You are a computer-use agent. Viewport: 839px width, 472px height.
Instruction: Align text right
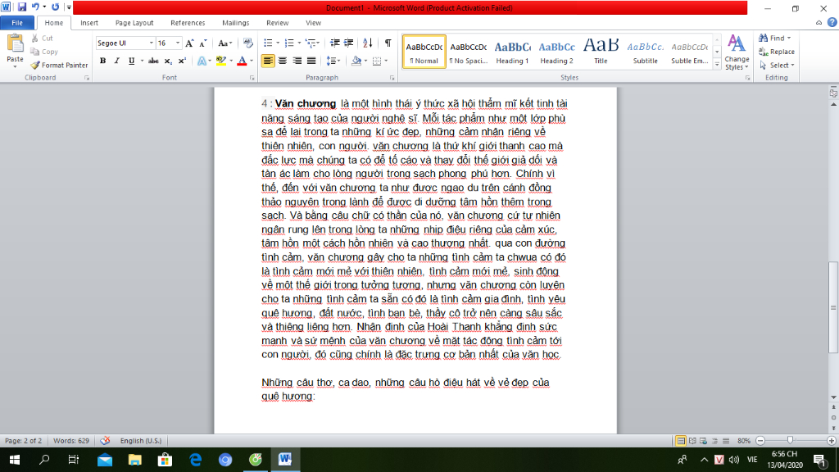pyautogui.click(x=297, y=61)
